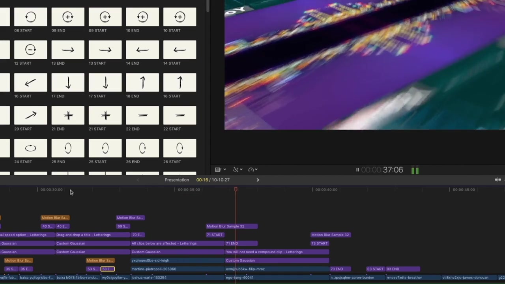This screenshot has height=284, width=505.
Task: Select the ngo-tung-40041 clip
Action: (x=277, y=278)
